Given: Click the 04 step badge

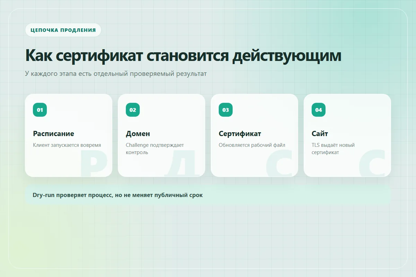Looking at the screenshot, I should [x=319, y=110].
